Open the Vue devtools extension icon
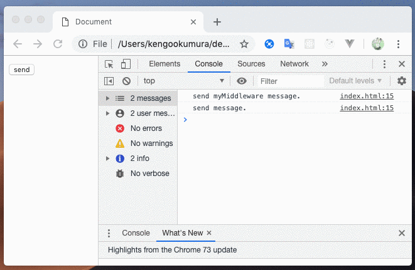 (x=350, y=44)
